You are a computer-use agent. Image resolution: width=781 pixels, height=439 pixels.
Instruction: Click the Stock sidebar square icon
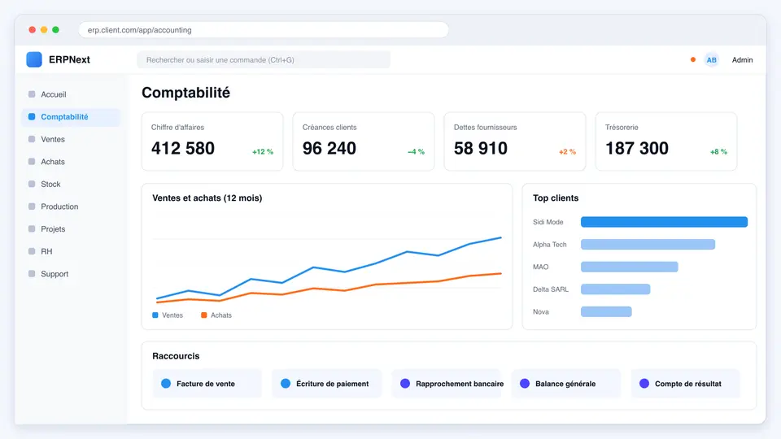tap(32, 184)
